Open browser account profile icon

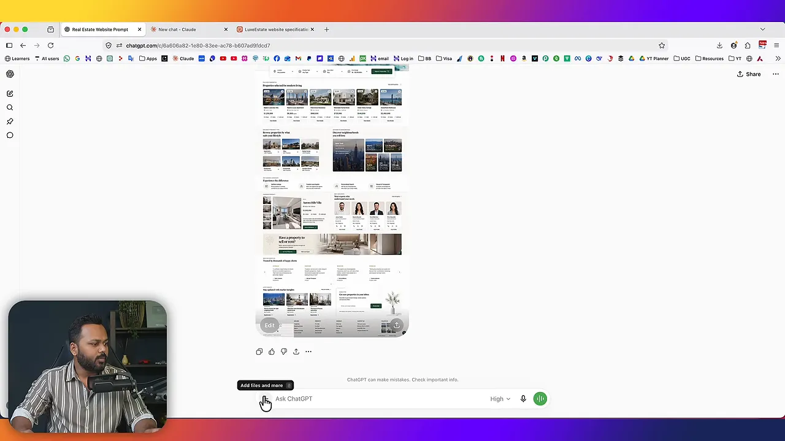point(733,45)
